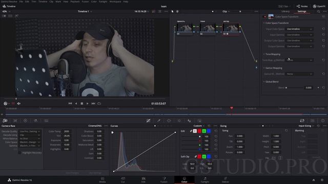Open the Camera Raw palette icon
328x184 pixels.
pos(5,121)
